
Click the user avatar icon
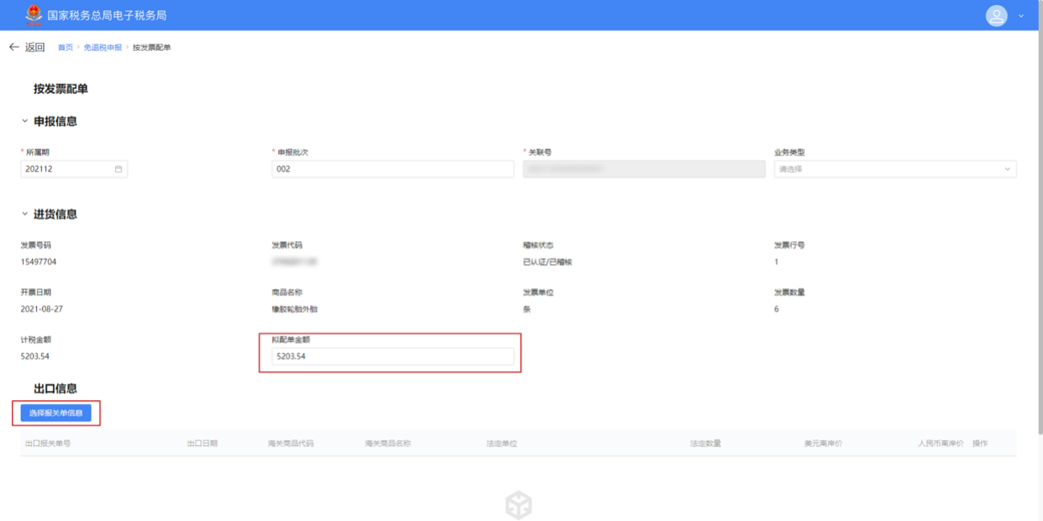pyautogui.click(x=996, y=16)
